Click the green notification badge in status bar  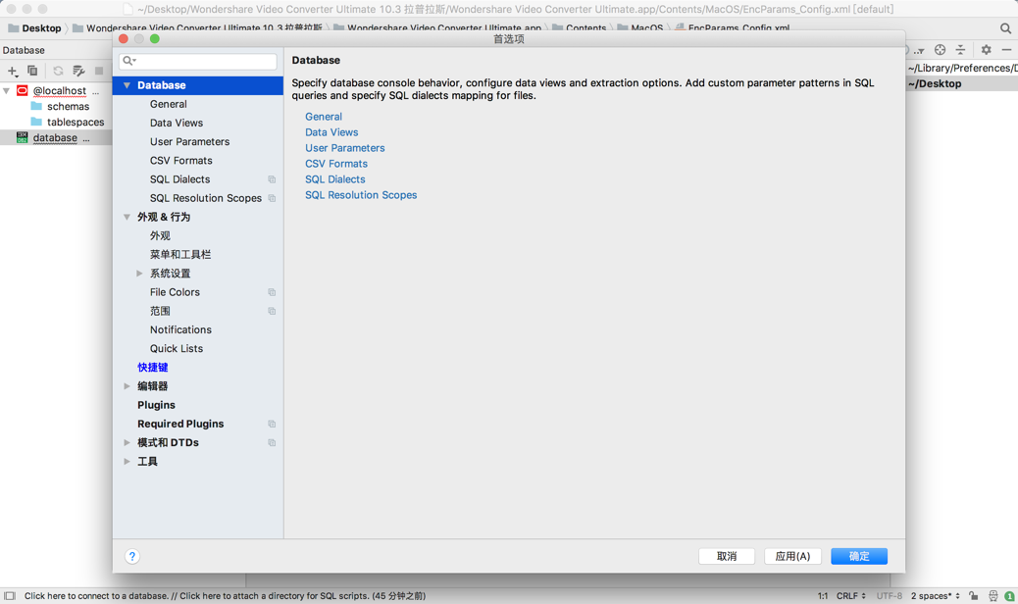pyautogui.click(x=1009, y=595)
